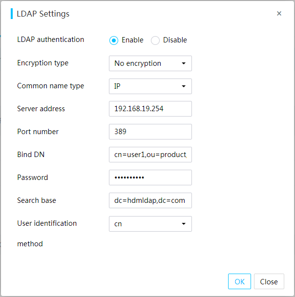Confirm settings with the OK button
Viewport: 295px width, 297px height.
click(x=239, y=281)
